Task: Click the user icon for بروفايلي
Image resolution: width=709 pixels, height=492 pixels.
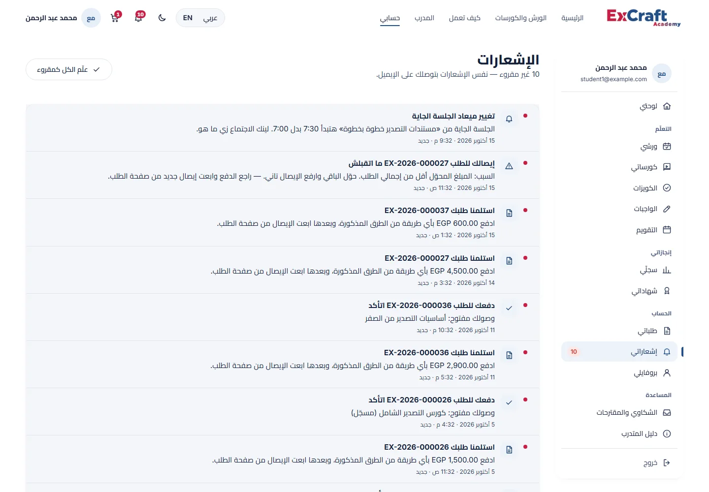Action: pyautogui.click(x=667, y=372)
